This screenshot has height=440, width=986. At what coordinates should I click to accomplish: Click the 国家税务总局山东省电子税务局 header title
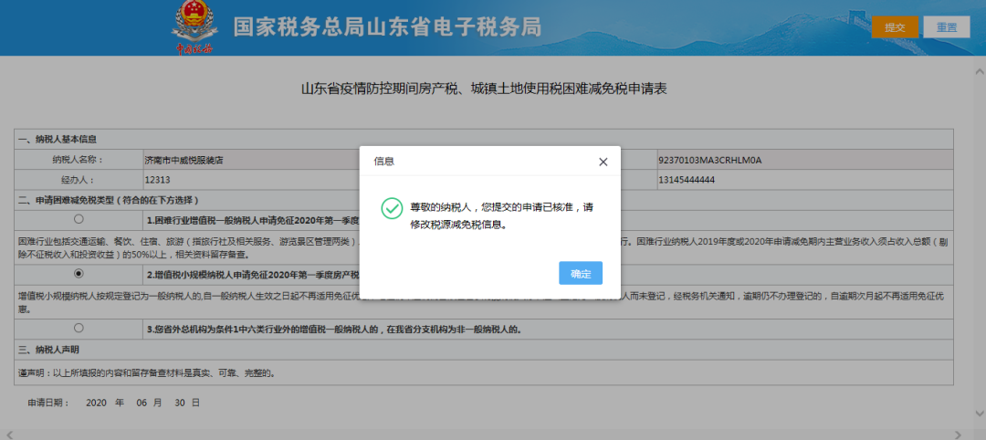pyautogui.click(x=387, y=27)
